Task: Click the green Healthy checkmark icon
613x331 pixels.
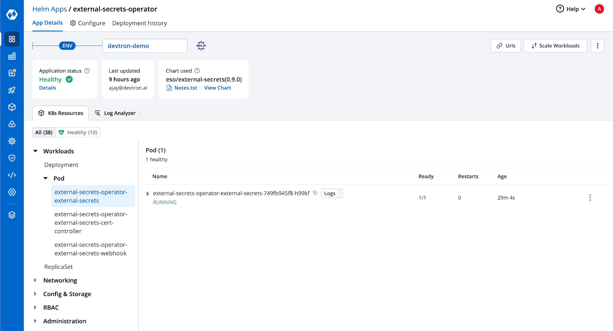Action: point(69,79)
